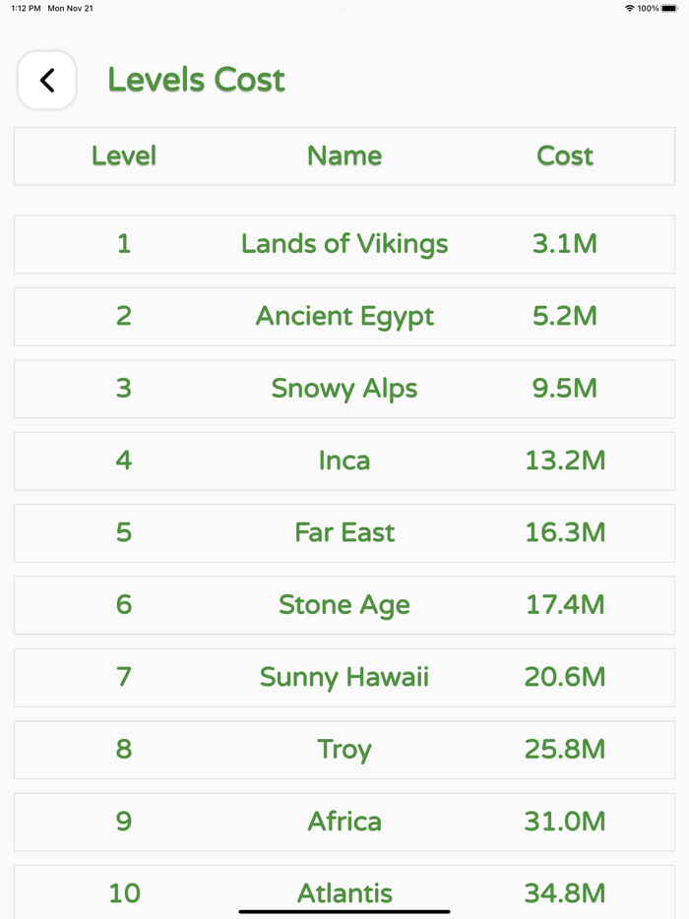Select the Ancient Egypt level row
The height and width of the screenshot is (919, 689).
point(344,317)
